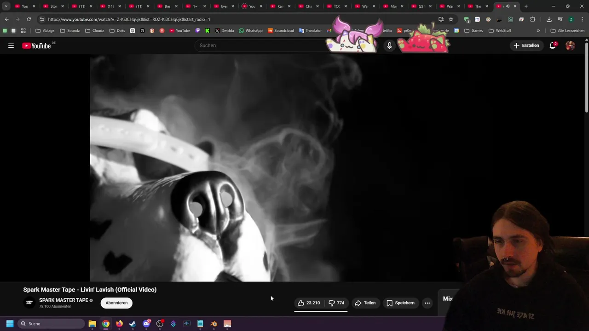The image size is (589, 331).
Task: Open the Twitch bookmark icon
Action: click(198, 31)
